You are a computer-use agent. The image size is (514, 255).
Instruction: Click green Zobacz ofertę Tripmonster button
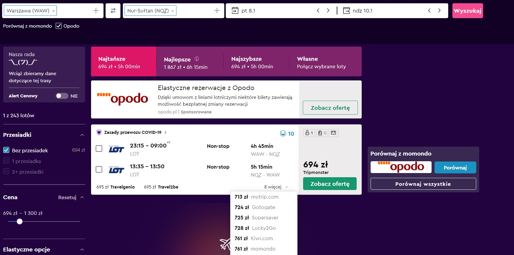pyautogui.click(x=330, y=184)
